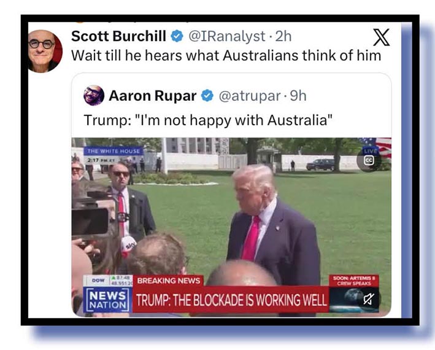Click Aaron Rupar's verified checkmark

(207, 96)
